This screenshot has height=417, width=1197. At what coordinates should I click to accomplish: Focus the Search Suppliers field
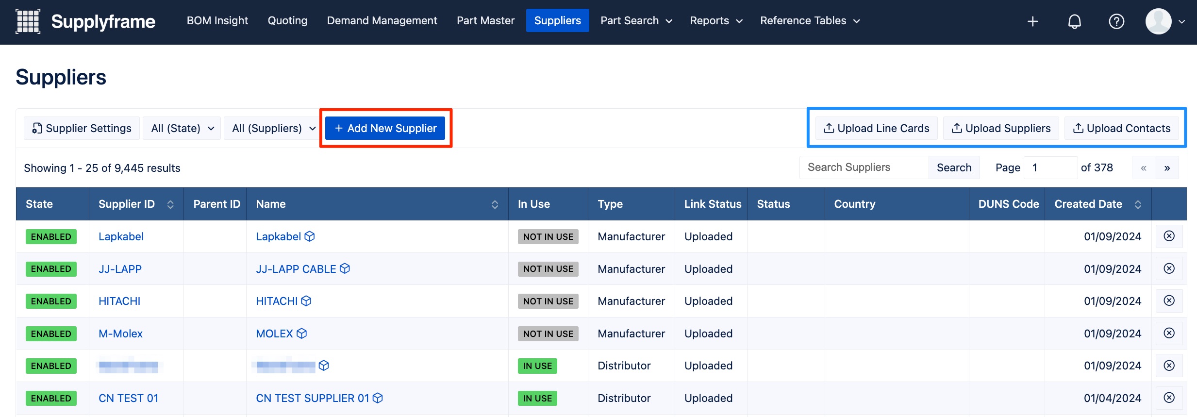pos(864,167)
